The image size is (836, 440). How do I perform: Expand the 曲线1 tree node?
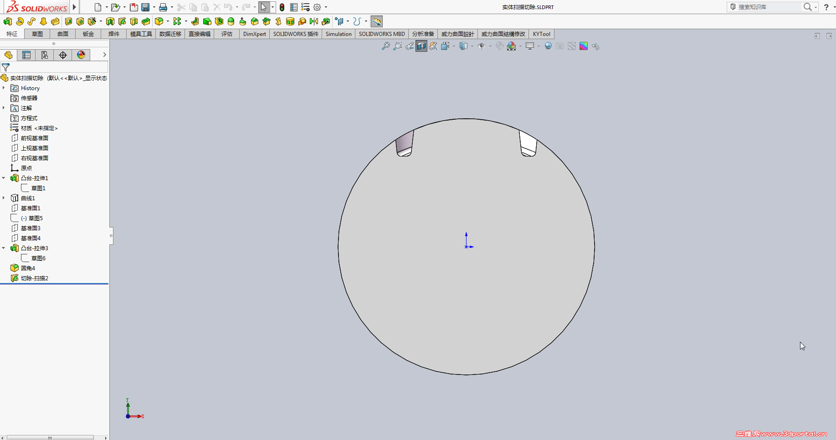4,198
